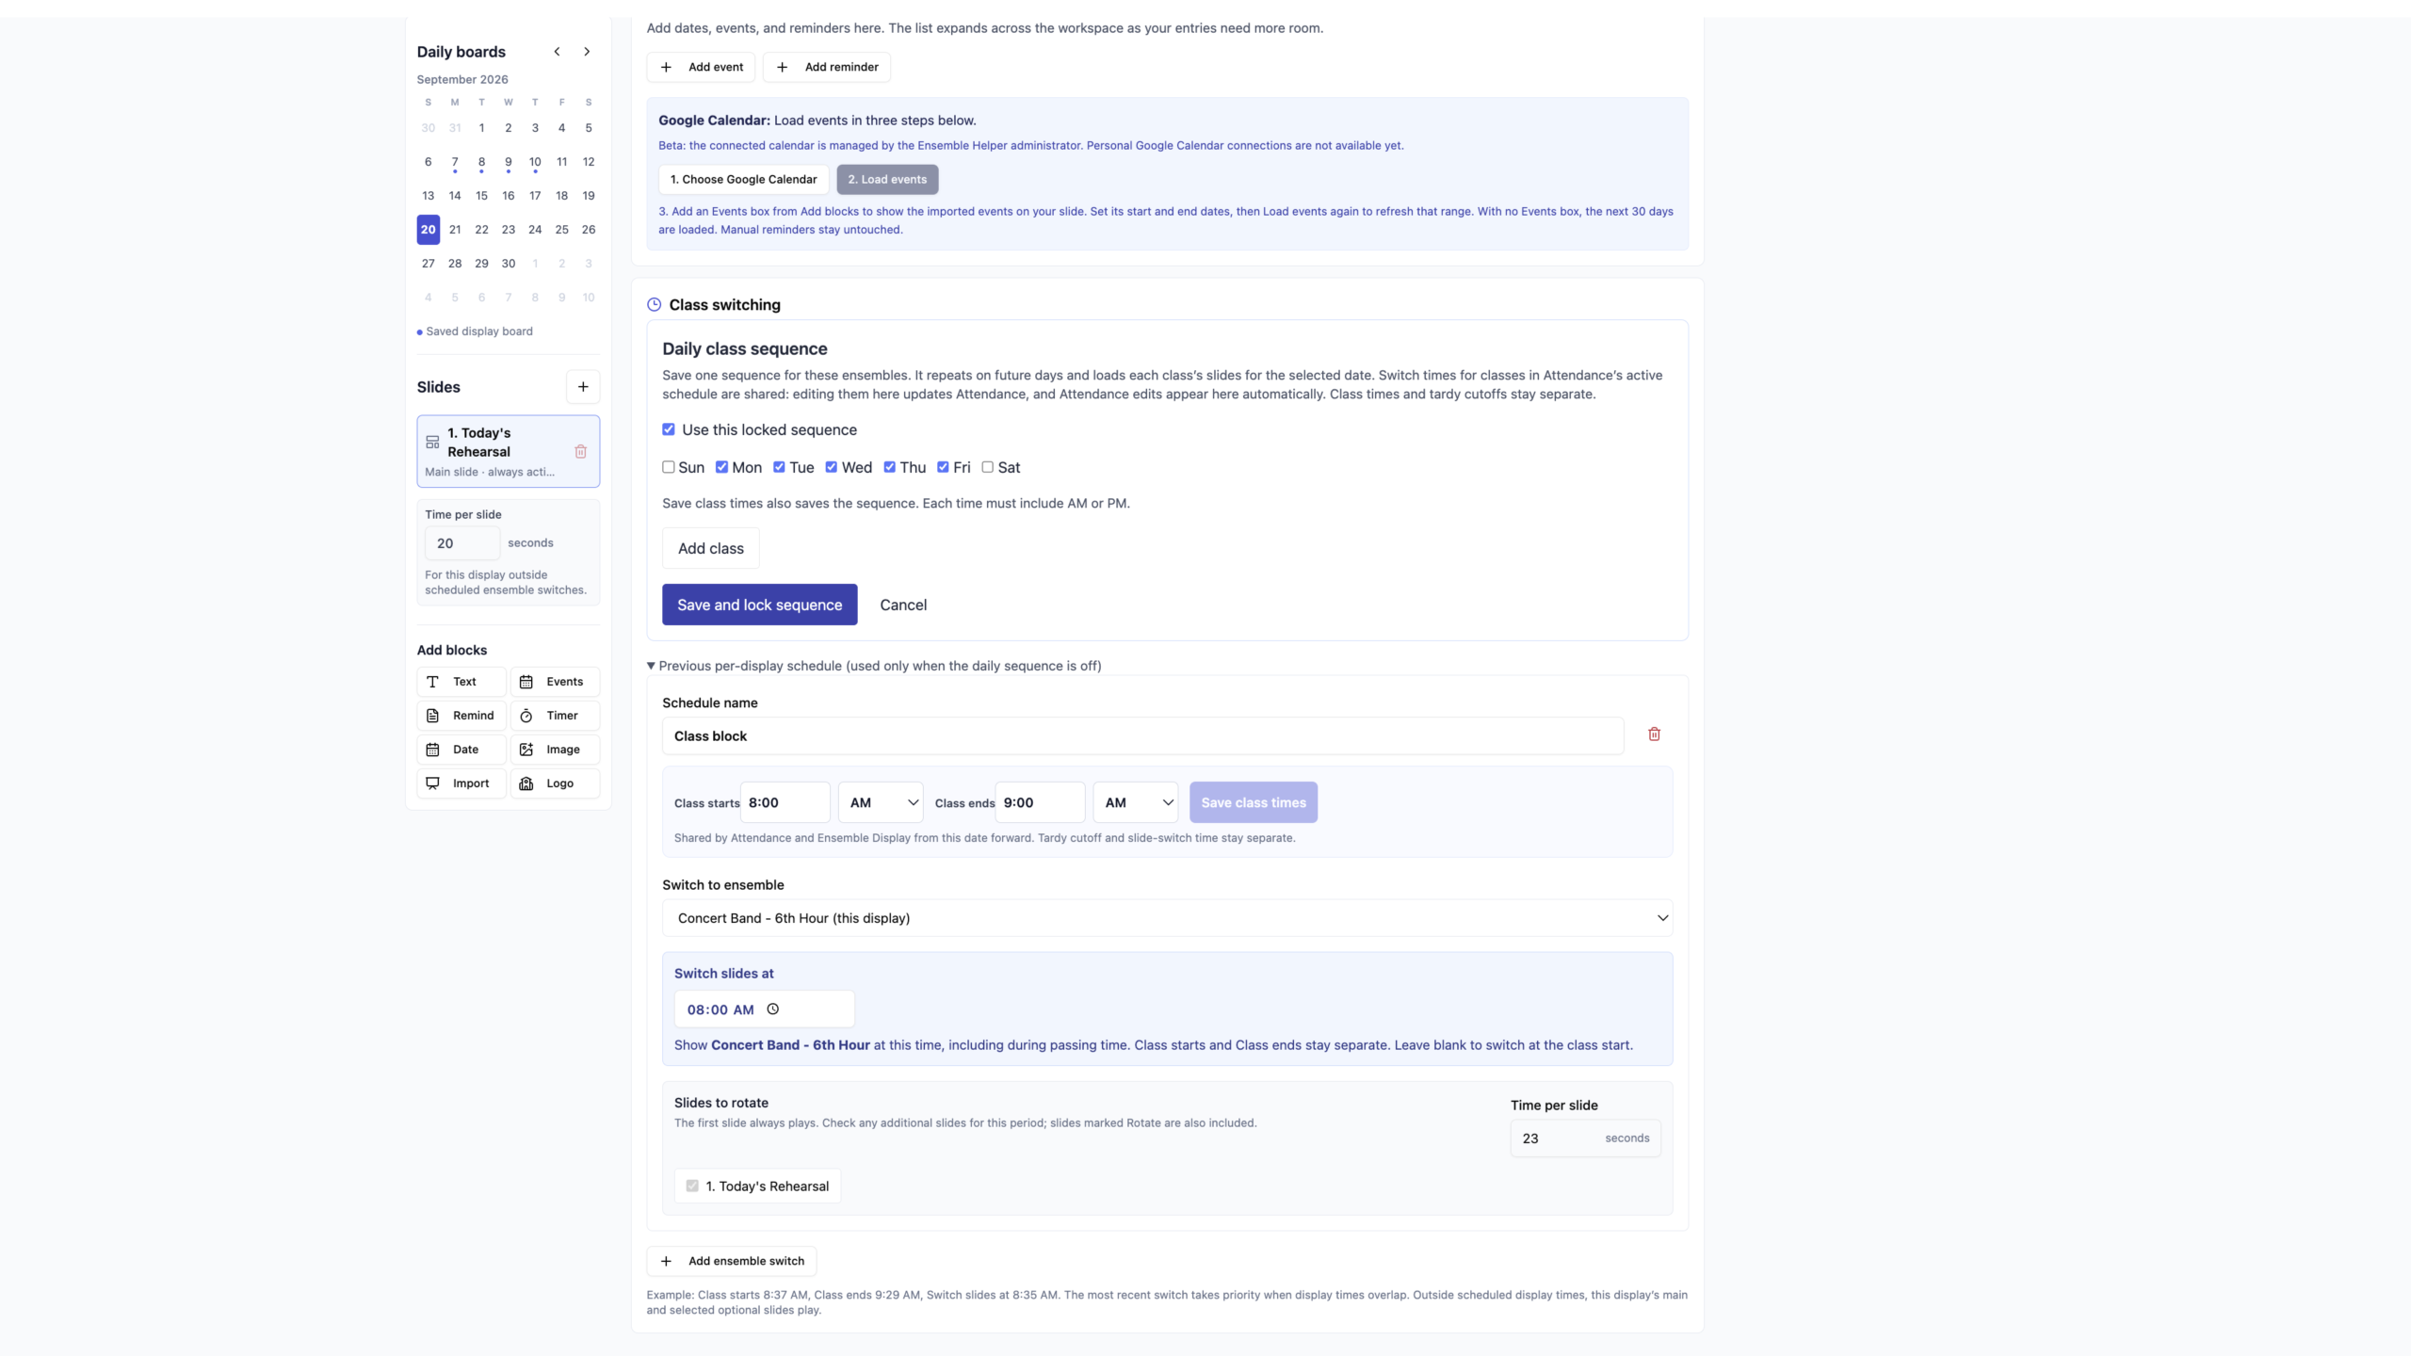
Task: Add a Logo block
Action: coord(555,783)
